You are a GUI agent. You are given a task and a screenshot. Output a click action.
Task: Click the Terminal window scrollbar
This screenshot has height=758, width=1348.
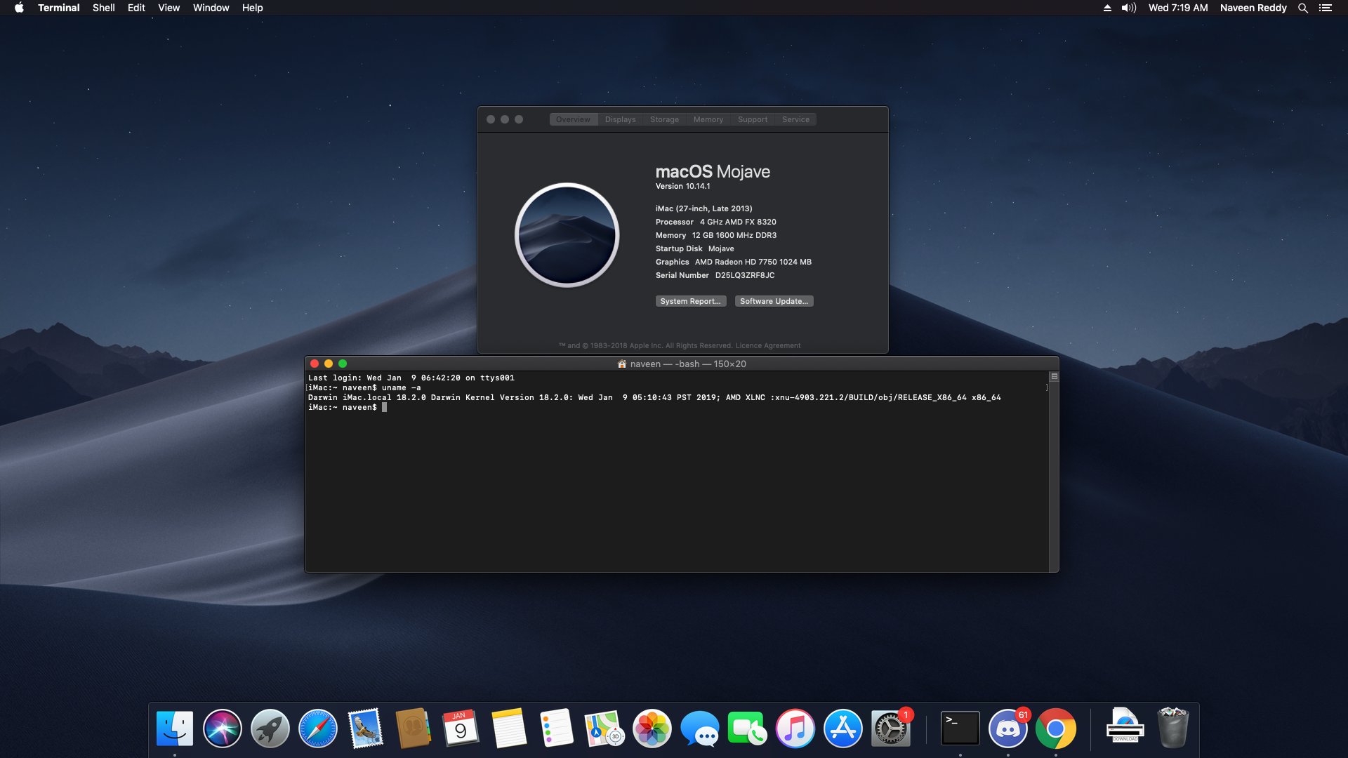tap(1053, 477)
